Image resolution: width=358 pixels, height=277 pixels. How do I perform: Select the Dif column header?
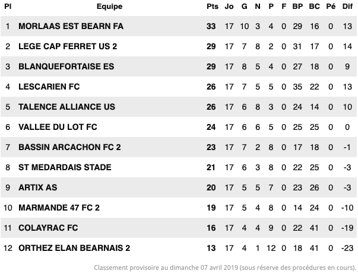(x=347, y=7)
